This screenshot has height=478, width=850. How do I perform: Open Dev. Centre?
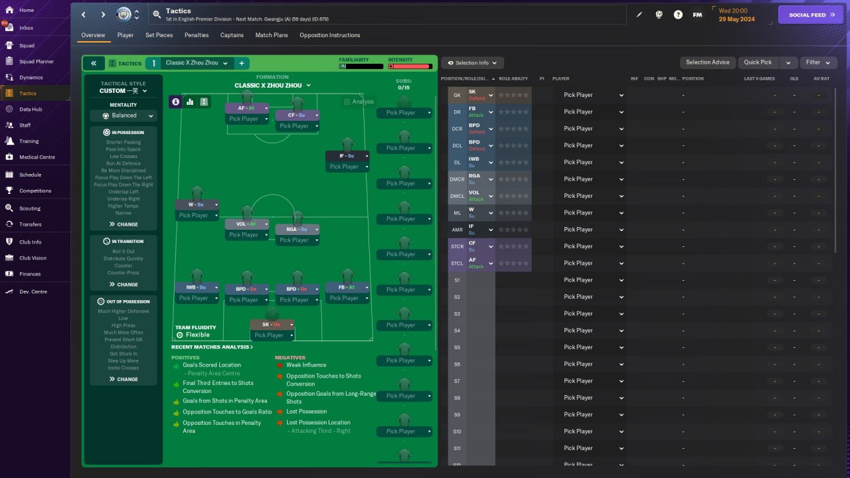(x=33, y=292)
